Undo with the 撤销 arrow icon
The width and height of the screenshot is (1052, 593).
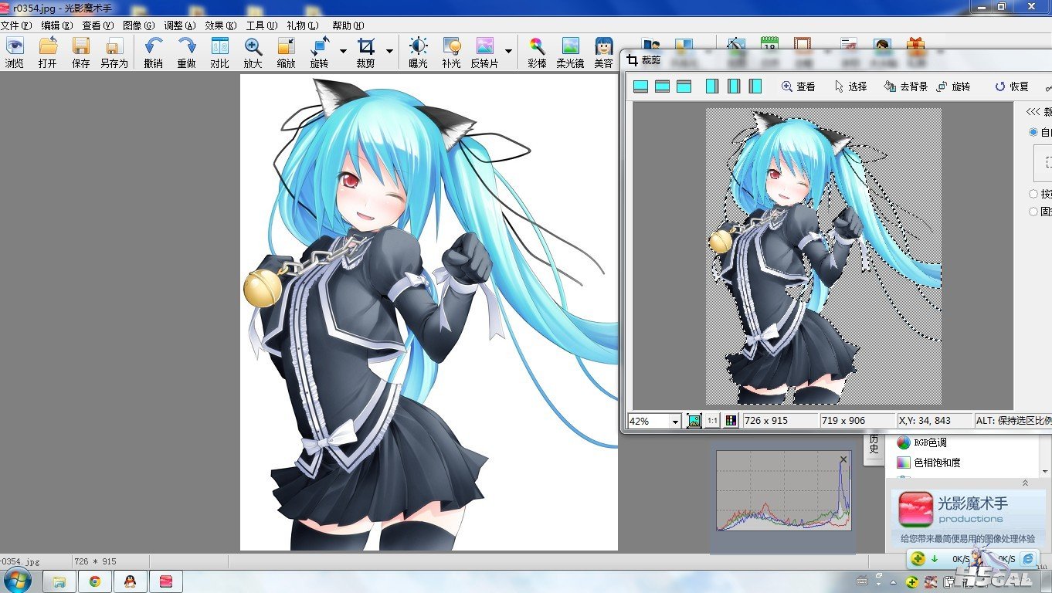pos(153,53)
